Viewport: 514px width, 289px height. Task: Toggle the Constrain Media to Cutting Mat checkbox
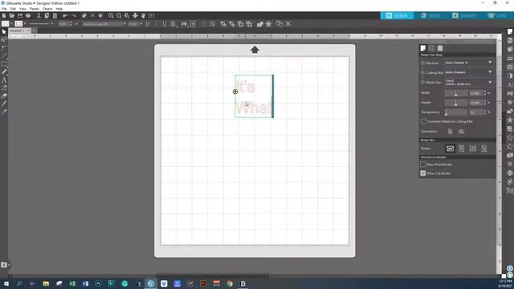tap(423, 121)
